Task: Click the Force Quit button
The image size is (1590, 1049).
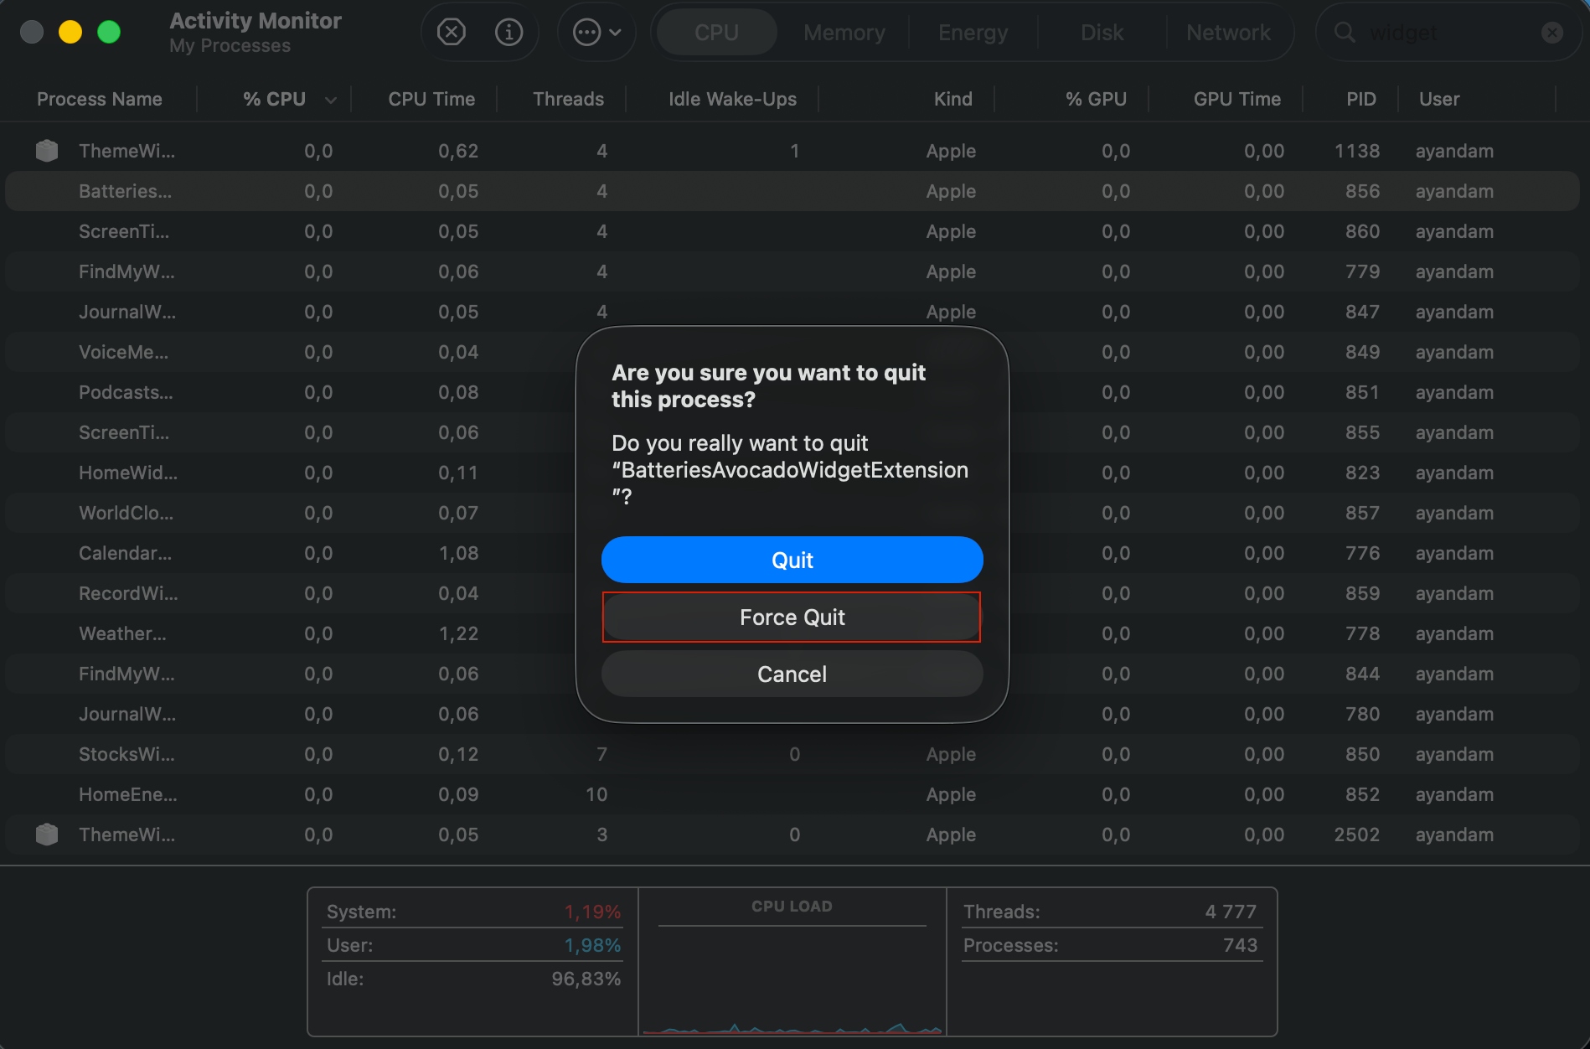Action: coord(792,618)
